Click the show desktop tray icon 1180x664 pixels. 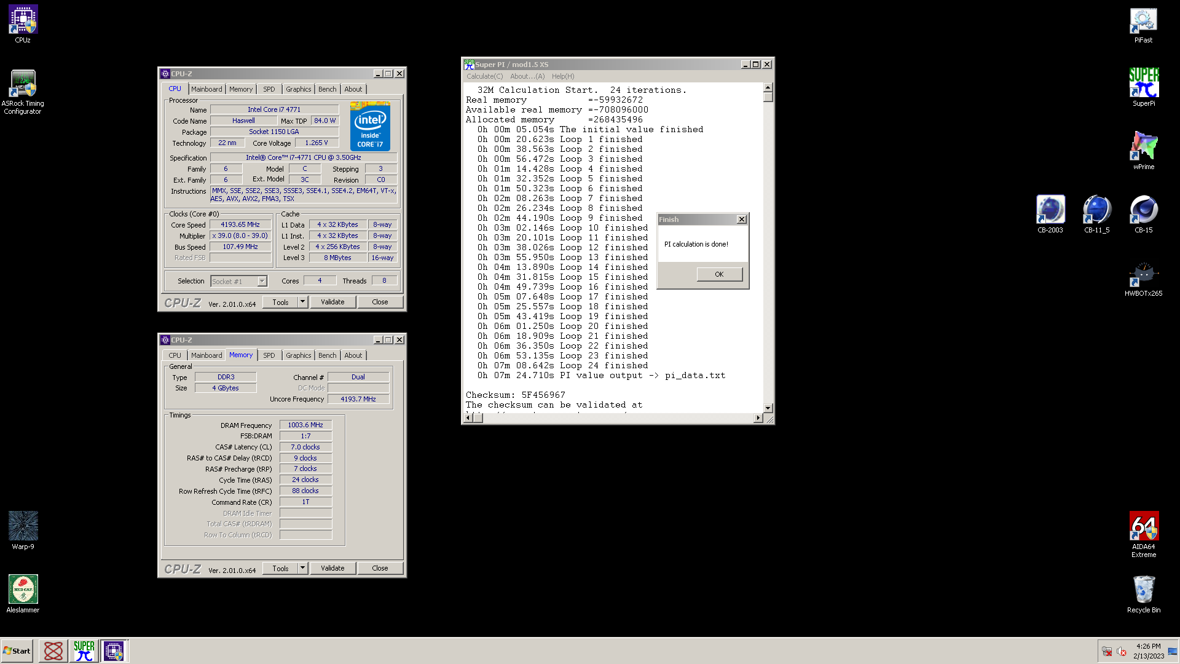tap(1173, 652)
